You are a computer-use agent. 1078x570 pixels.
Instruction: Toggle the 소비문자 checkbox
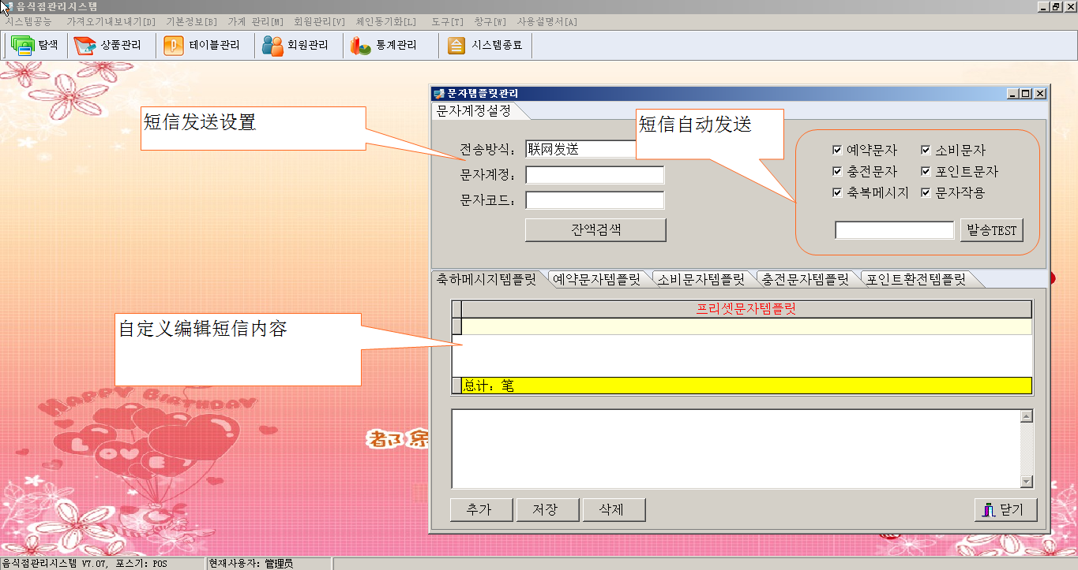(926, 150)
